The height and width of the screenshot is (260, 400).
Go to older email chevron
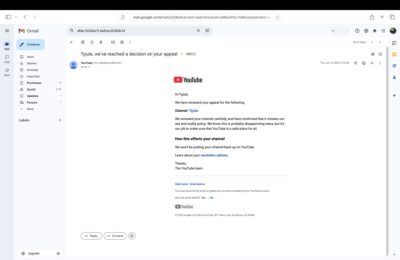click(380, 42)
